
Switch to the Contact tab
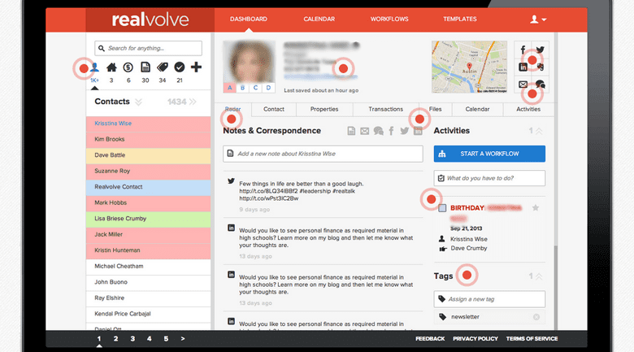[274, 109]
